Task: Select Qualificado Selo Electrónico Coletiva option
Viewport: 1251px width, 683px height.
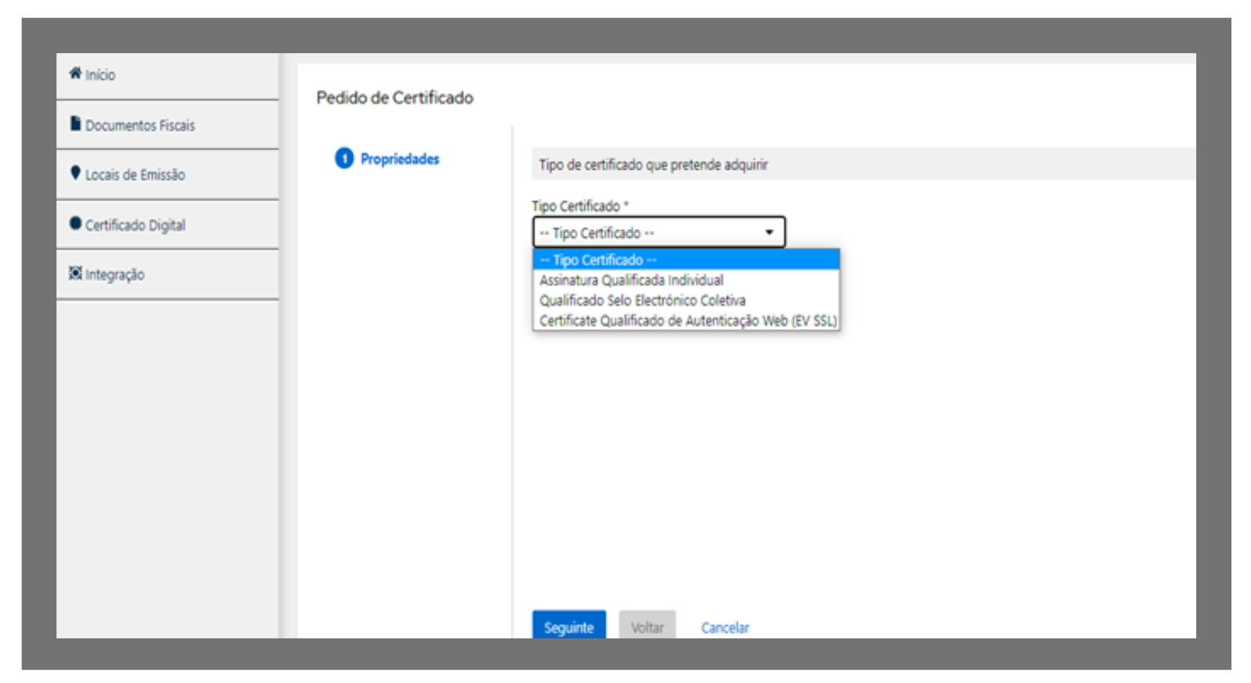Action: [x=642, y=300]
